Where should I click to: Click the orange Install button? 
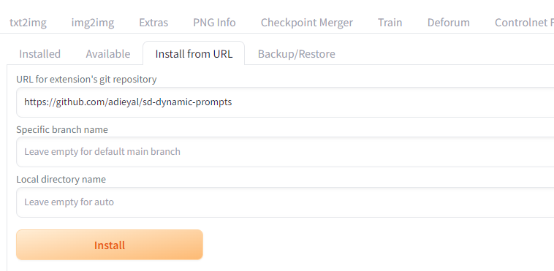click(x=110, y=245)
